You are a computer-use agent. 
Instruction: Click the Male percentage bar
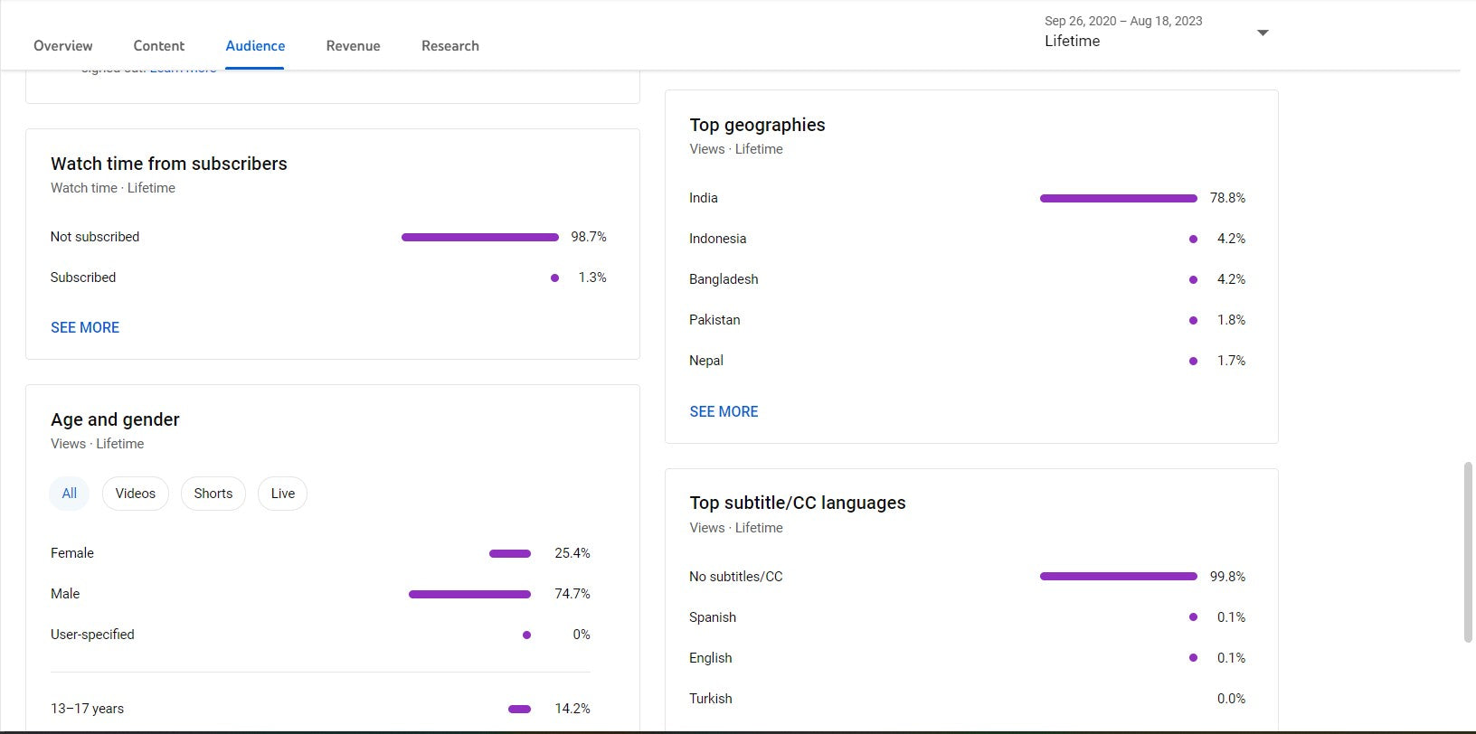[x=469, y=594]
